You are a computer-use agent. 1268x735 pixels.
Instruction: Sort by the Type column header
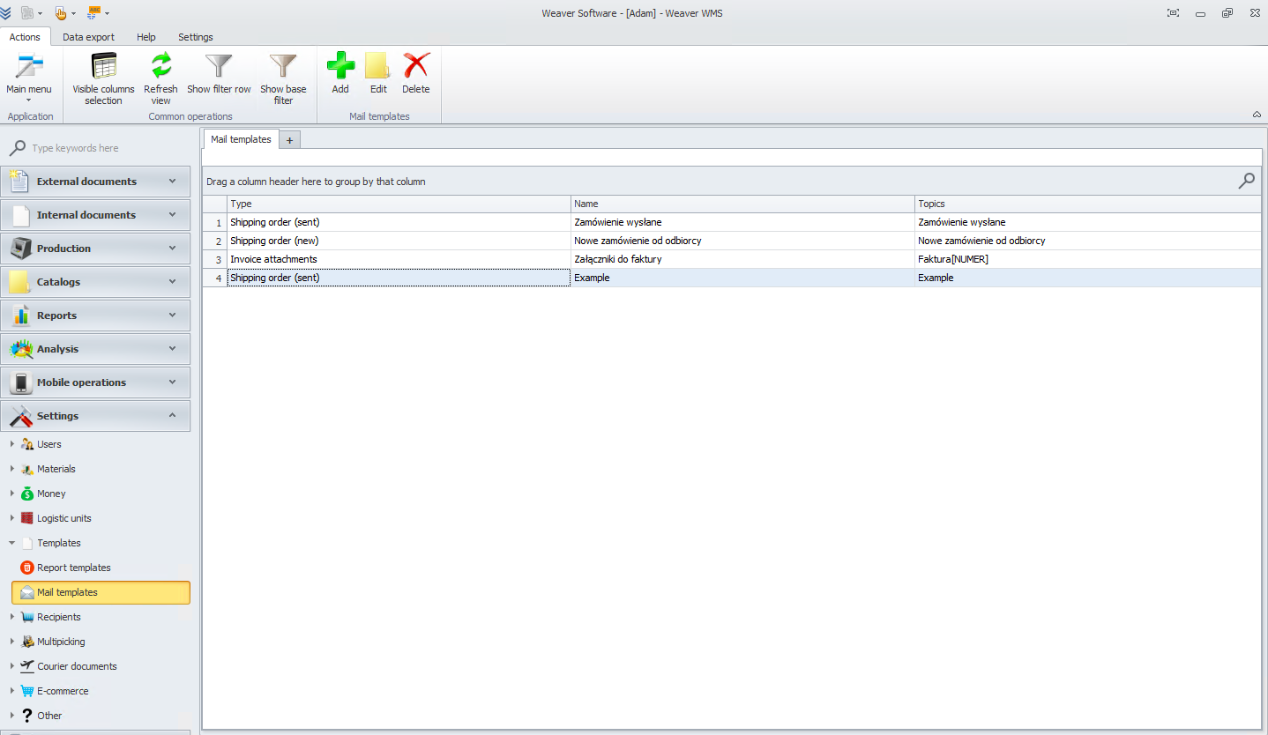point(399,204)
